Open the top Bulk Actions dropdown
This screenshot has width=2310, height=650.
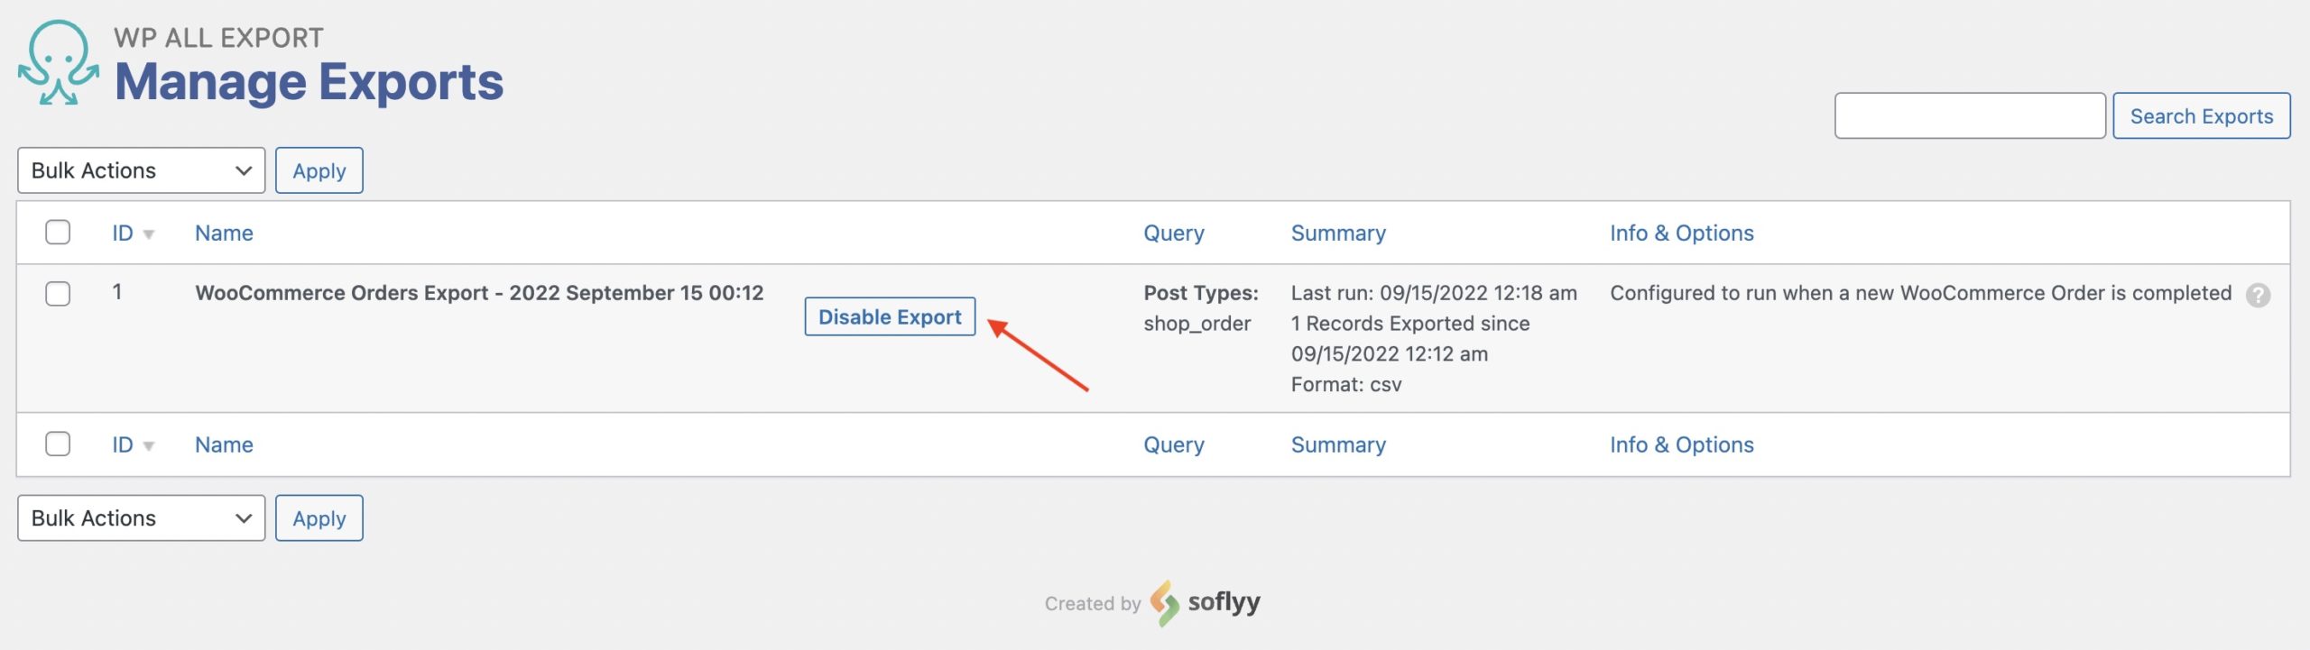(141, 170)
